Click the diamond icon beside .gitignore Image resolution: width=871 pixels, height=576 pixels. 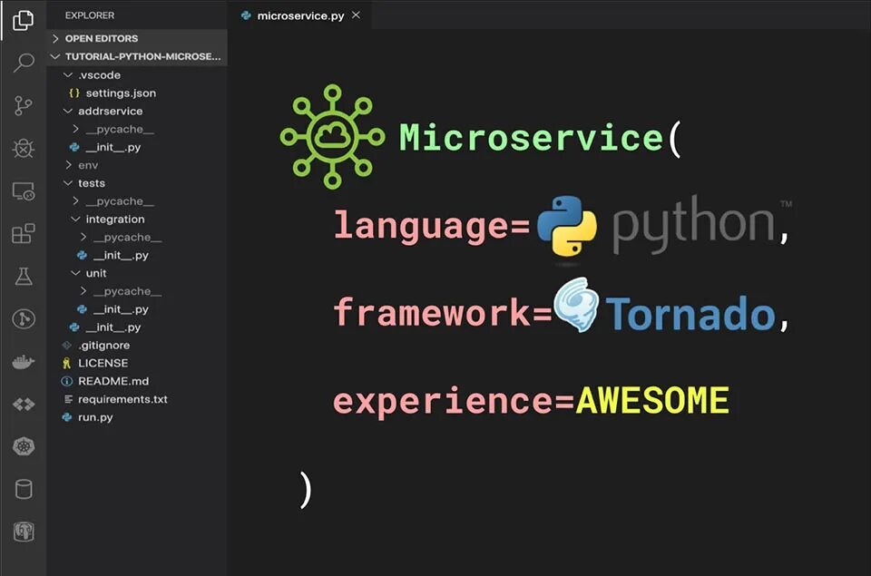[66, 345]
